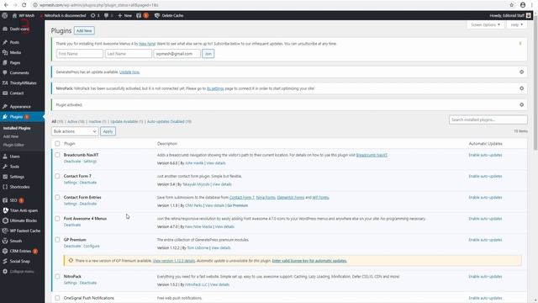
Task: Dismiss the GeneratePress update notice
Action: [x=521, y=72]
